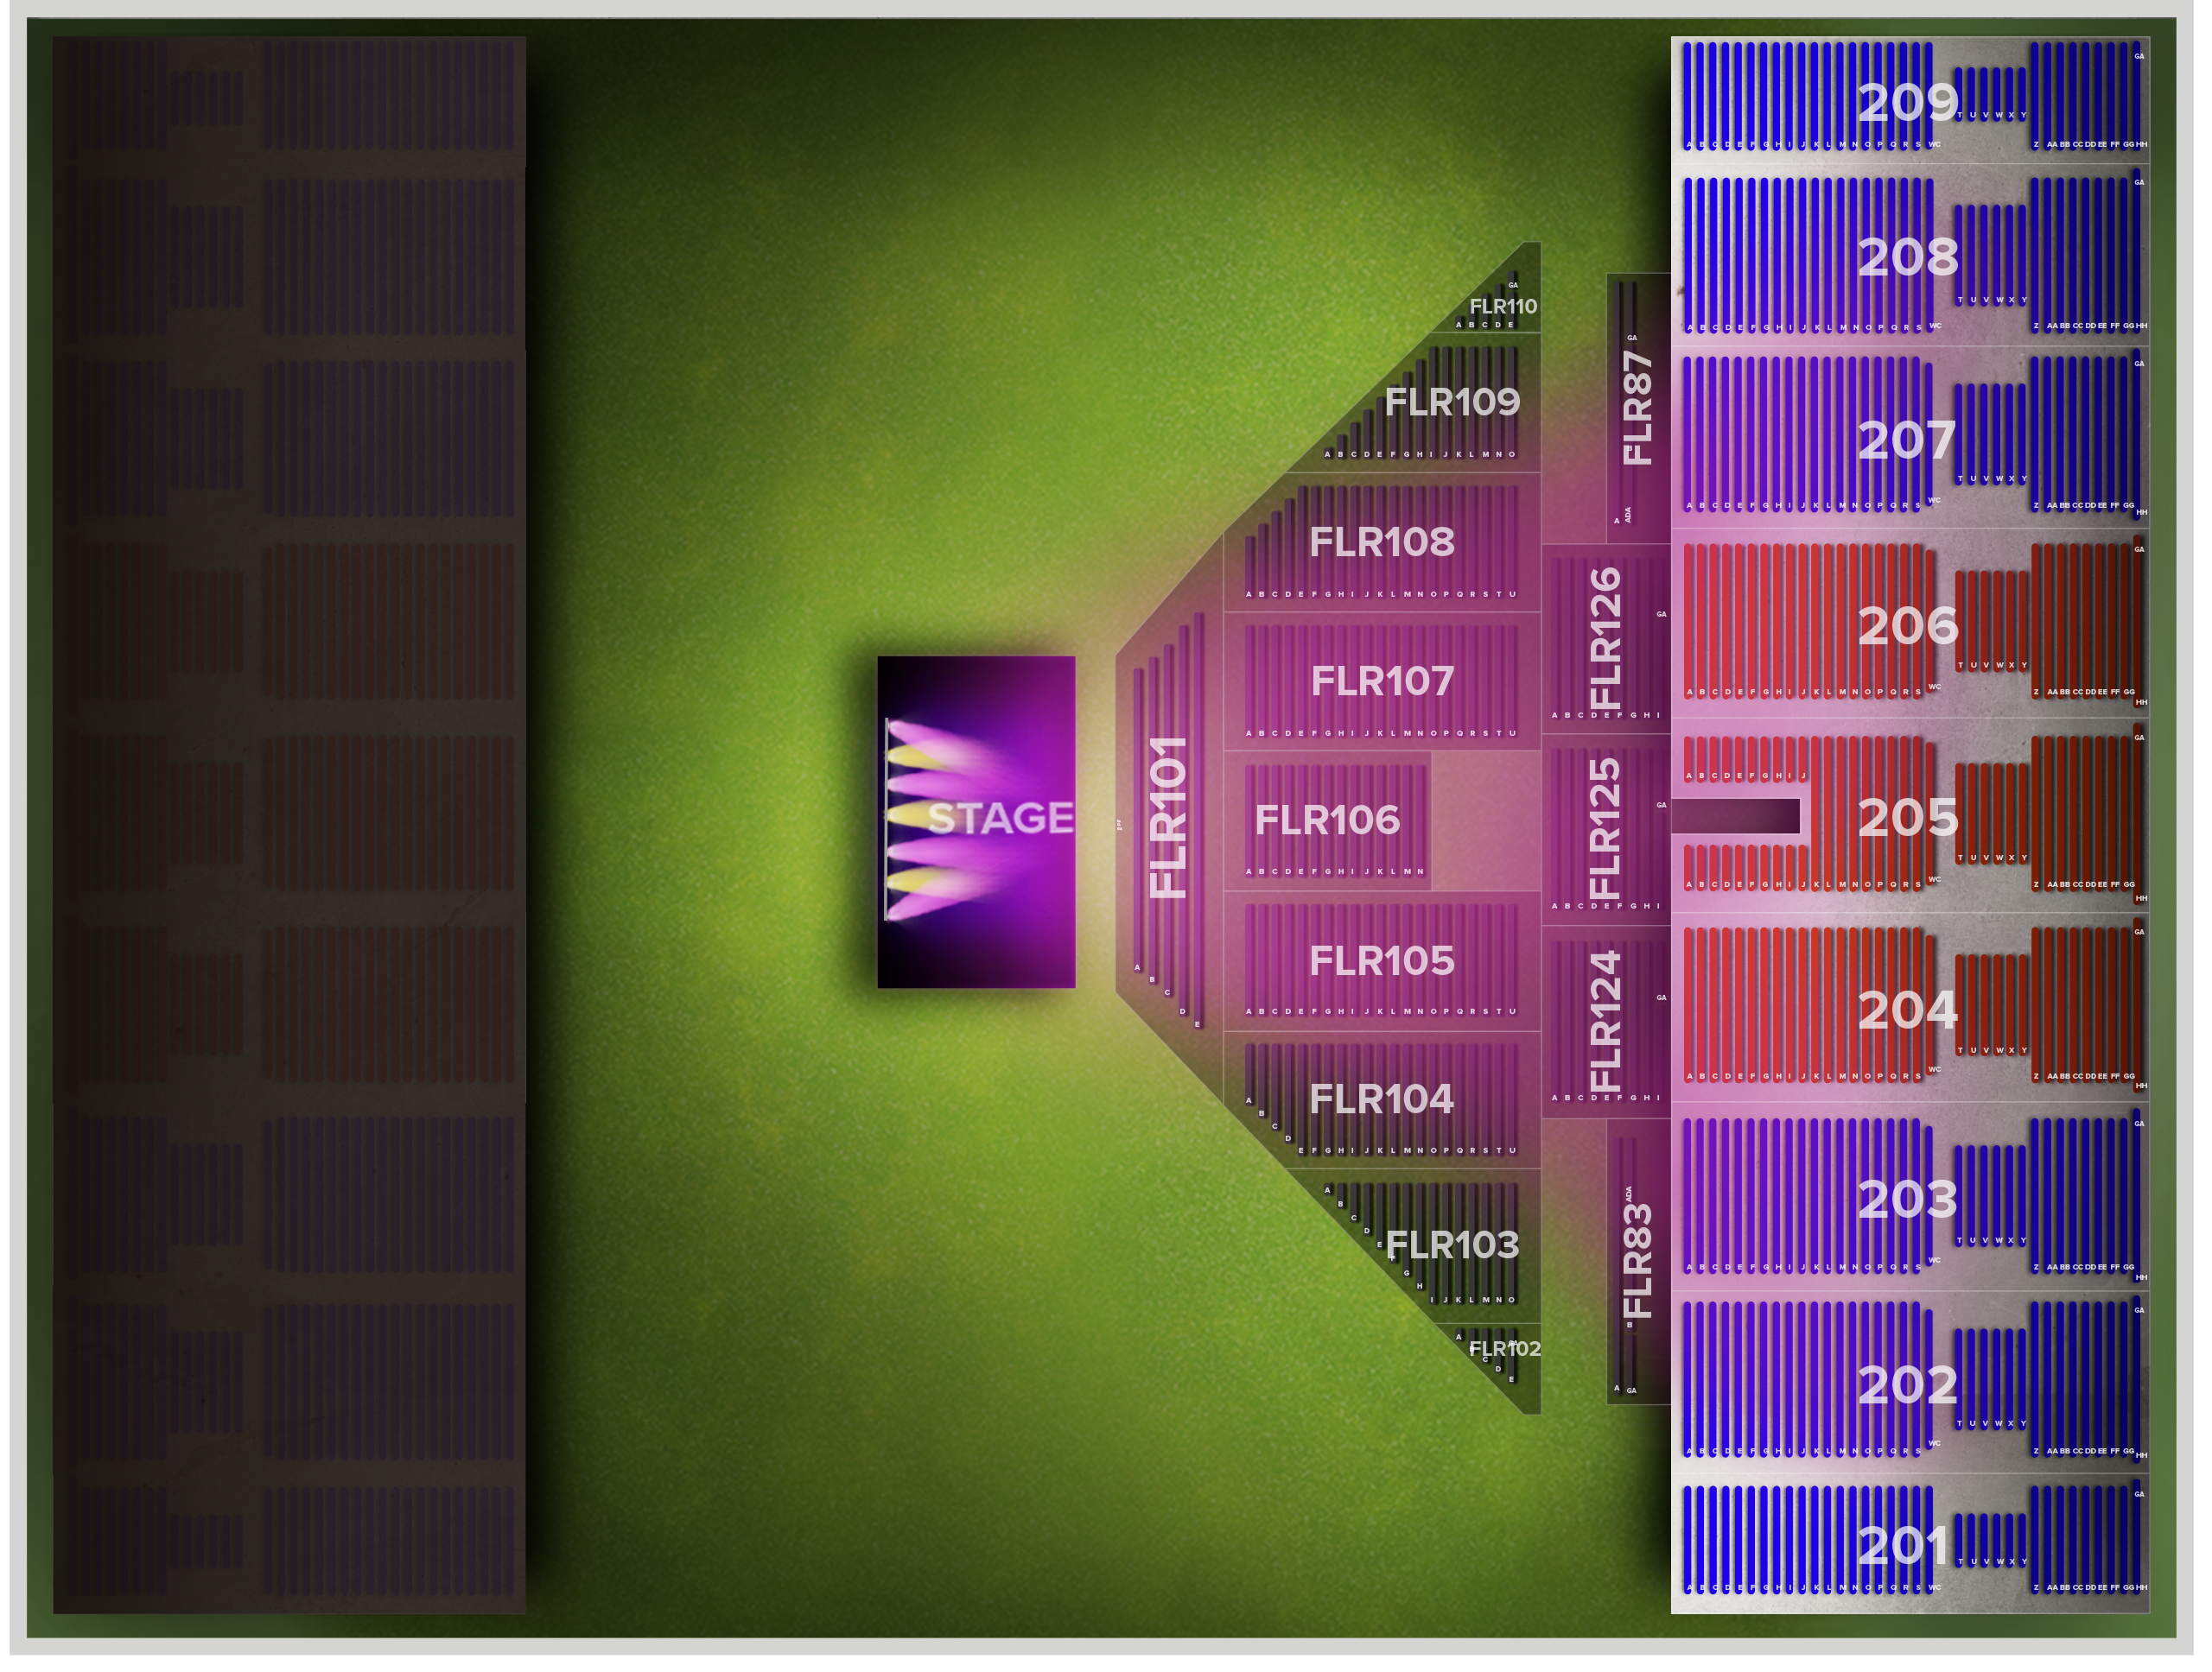Select floor section FLR107
The image size is (2212, 1672).
[1382, 681]
